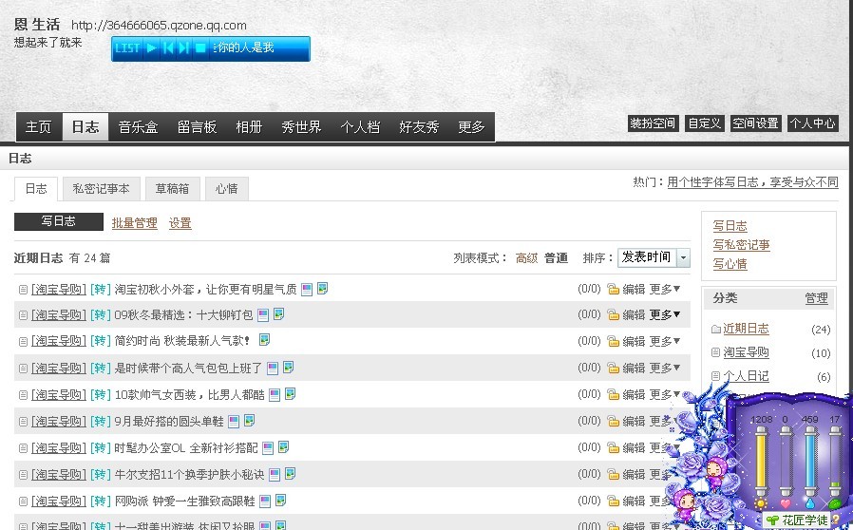Click the 花匠学徒 label on flower widget
The width and height of the screenshot is (853, 530).
805,521
